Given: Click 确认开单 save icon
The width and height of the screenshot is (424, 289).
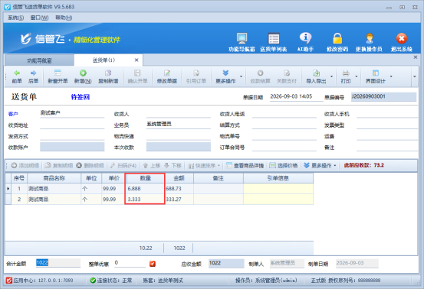Looking at the screenshot, I should (x=137, y=76).
